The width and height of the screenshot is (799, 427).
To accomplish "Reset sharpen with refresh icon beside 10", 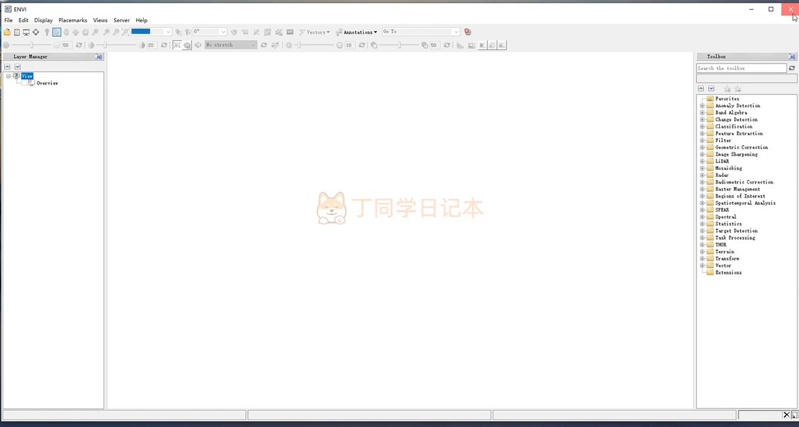I will [362, 45].
